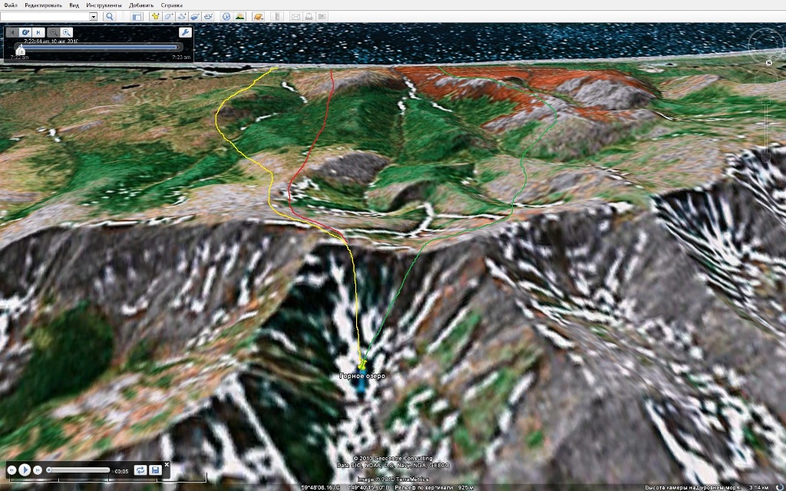This screenshot has width=786, height=491.
Task: Save the tour with floppy icon
Action: tap(155, 470)
